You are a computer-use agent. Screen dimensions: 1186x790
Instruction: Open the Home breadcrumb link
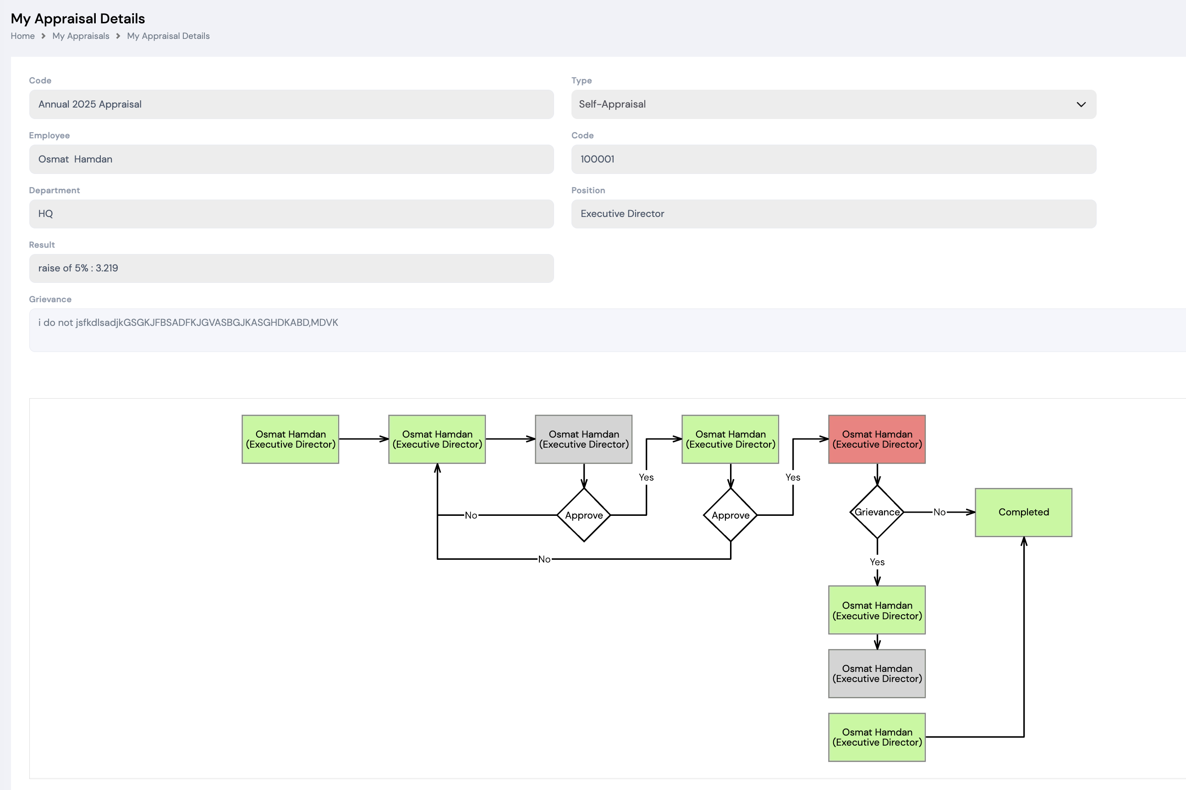click(23, 36)
